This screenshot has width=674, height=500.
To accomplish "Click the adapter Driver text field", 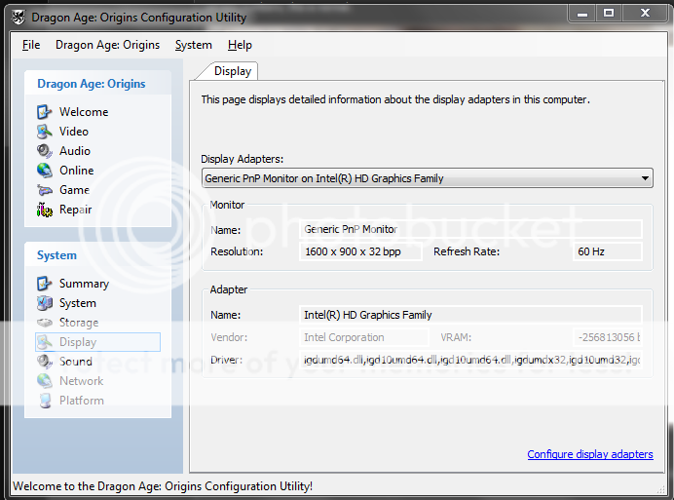I will click(470, 361).
